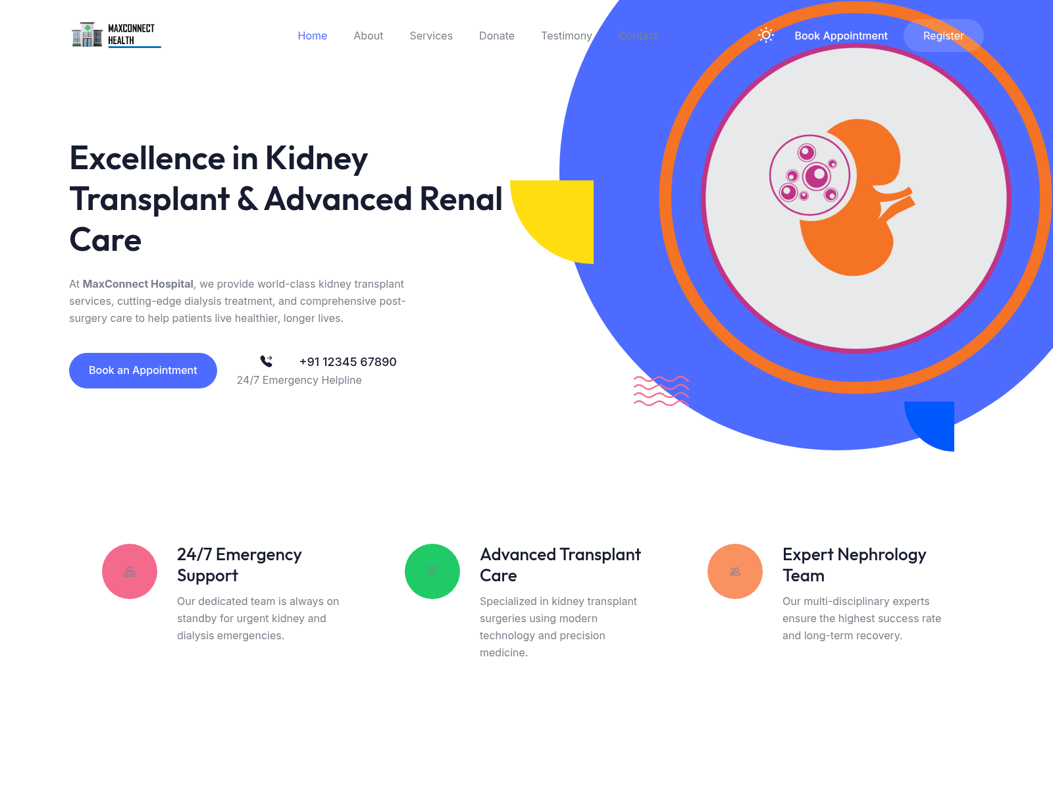Click the MaxConnect Health logo

[x=116, y=35]
